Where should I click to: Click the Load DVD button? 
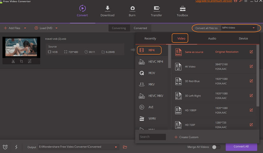pos(44,28)
